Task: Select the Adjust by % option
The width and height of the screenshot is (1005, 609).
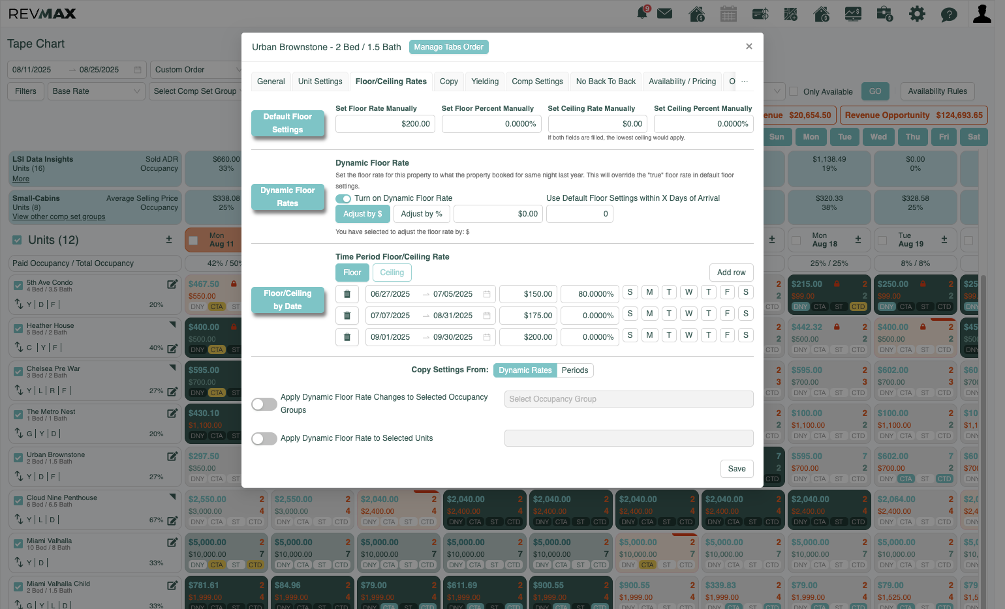Action: tap(422, 214)
